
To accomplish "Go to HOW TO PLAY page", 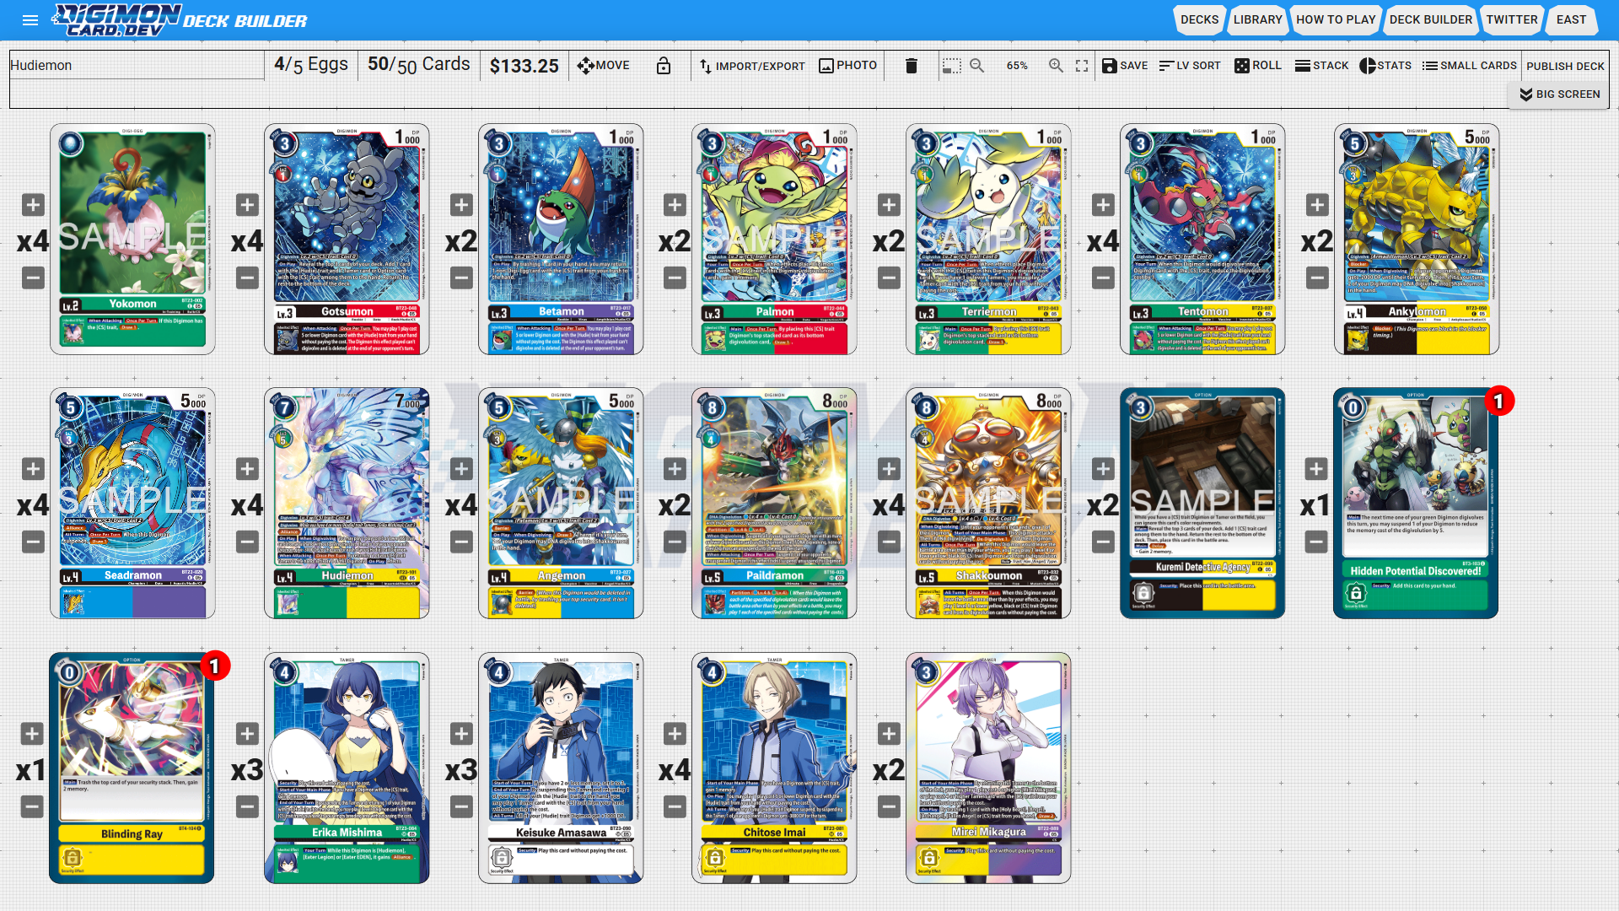I will (x=1335, y=19).
